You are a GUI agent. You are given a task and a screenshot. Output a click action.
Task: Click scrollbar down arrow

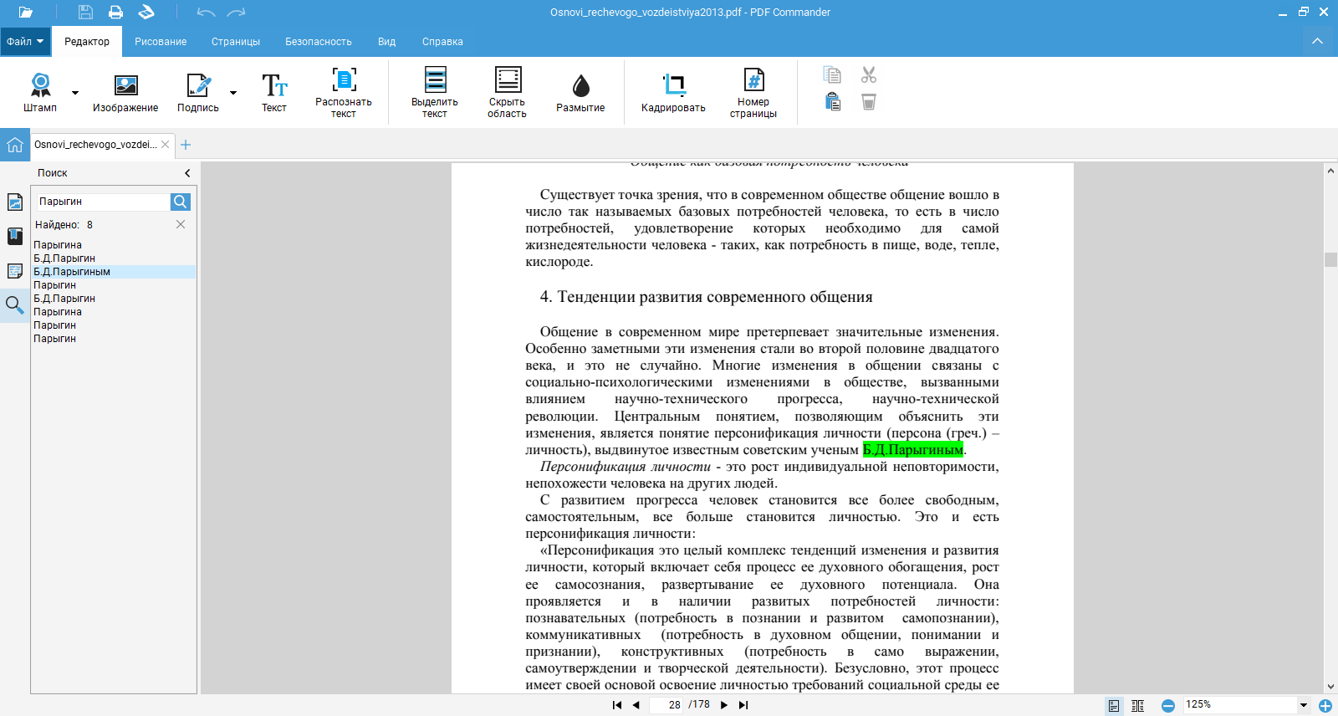tap(1330, 686)
